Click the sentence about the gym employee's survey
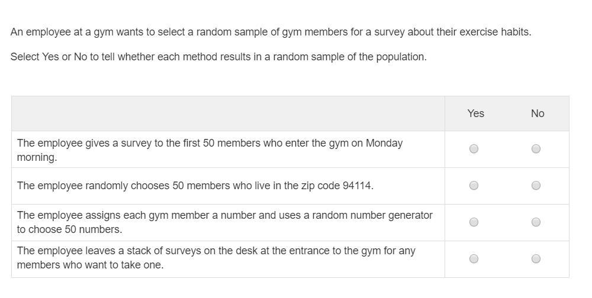 click(271, 32)
